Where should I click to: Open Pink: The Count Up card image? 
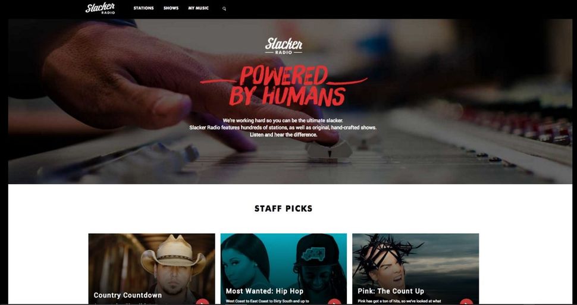(415, 269)
